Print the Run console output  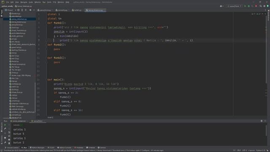(x=9, y=140)
